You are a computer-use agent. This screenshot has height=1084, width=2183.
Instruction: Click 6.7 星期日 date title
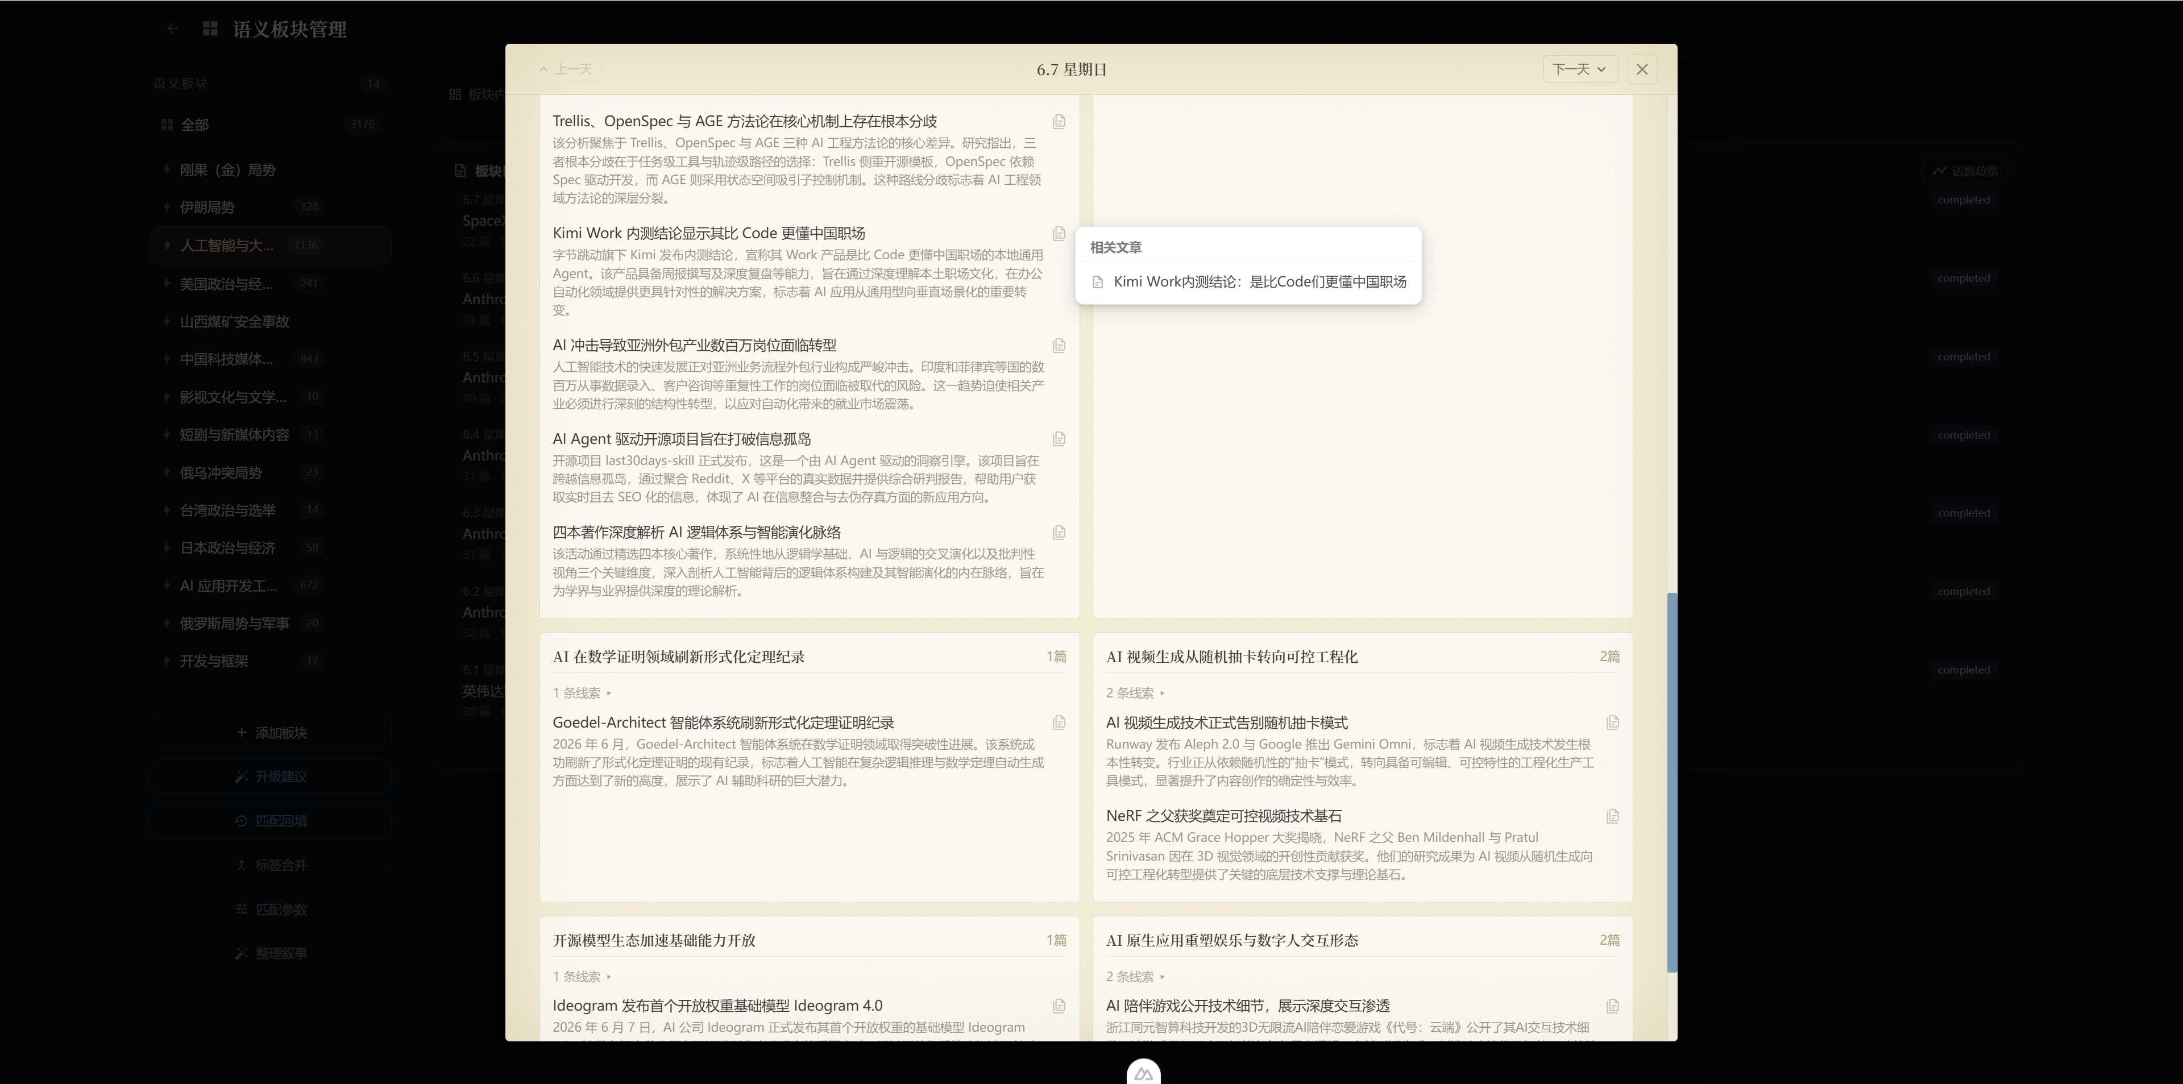click(x=1071, y=69)
